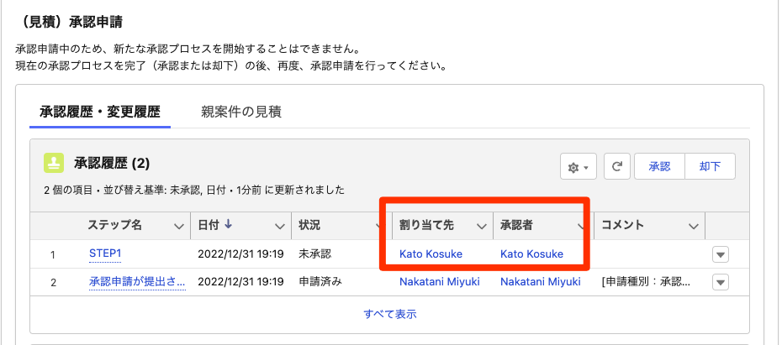This screenshot has height=345, width=782.
Task: Click the 承認 approve button
Action: [x=659, y=166]
